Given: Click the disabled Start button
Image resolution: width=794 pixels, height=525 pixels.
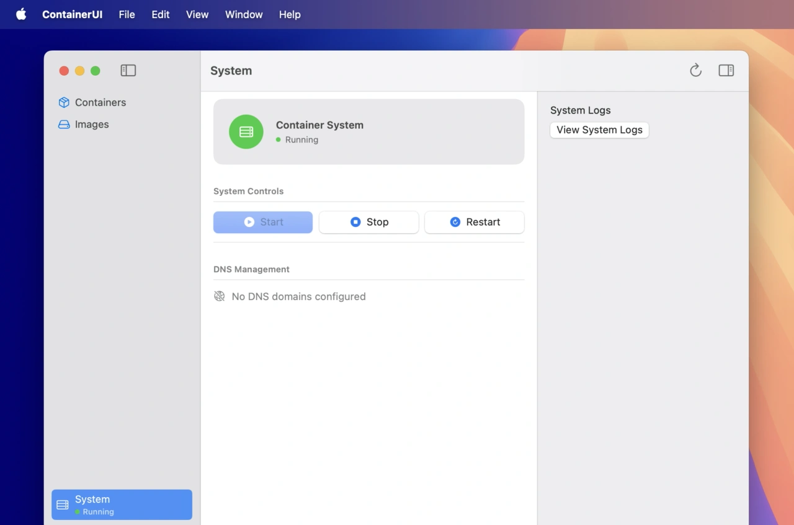Looking at the screenshot, I should tap(263, 222).
